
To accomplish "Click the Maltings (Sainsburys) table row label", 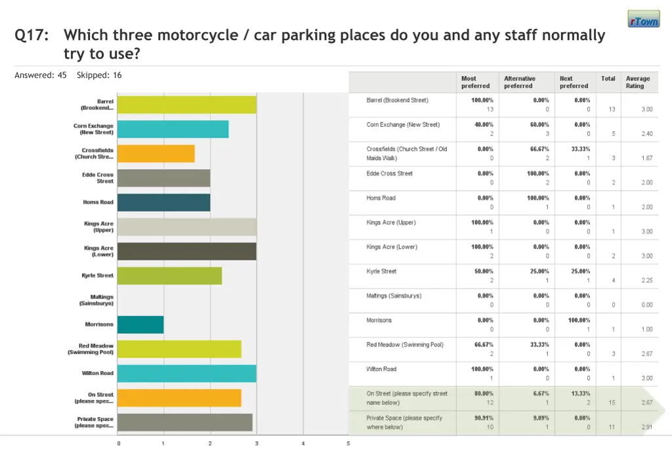I will point(394,296).
